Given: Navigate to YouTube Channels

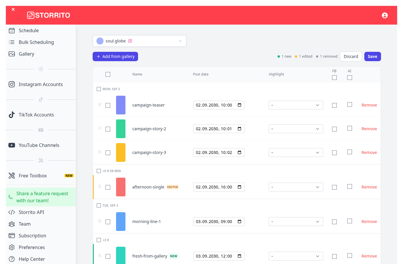Looking at the screenshot, I should (x=41, y=145).
